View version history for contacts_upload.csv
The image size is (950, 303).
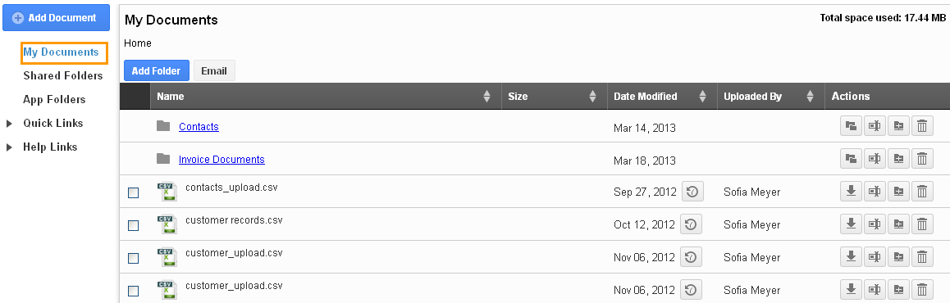click(692, 192)
